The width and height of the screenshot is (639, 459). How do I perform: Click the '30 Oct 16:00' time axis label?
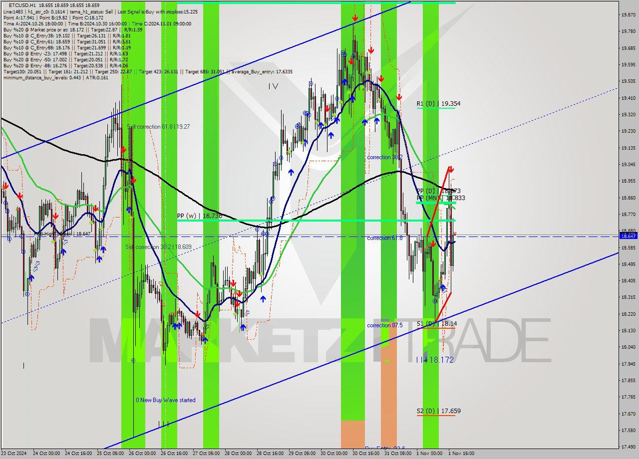[365, 454]
